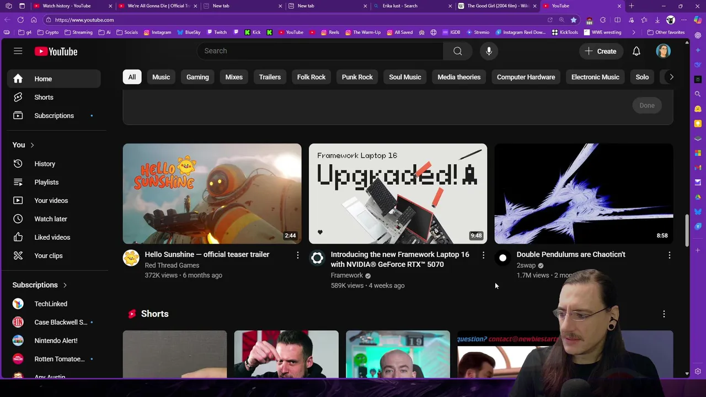Screen dimensions: 706x397
Task: Expand the Subscriptions section chevron
Action: point(65,285)
